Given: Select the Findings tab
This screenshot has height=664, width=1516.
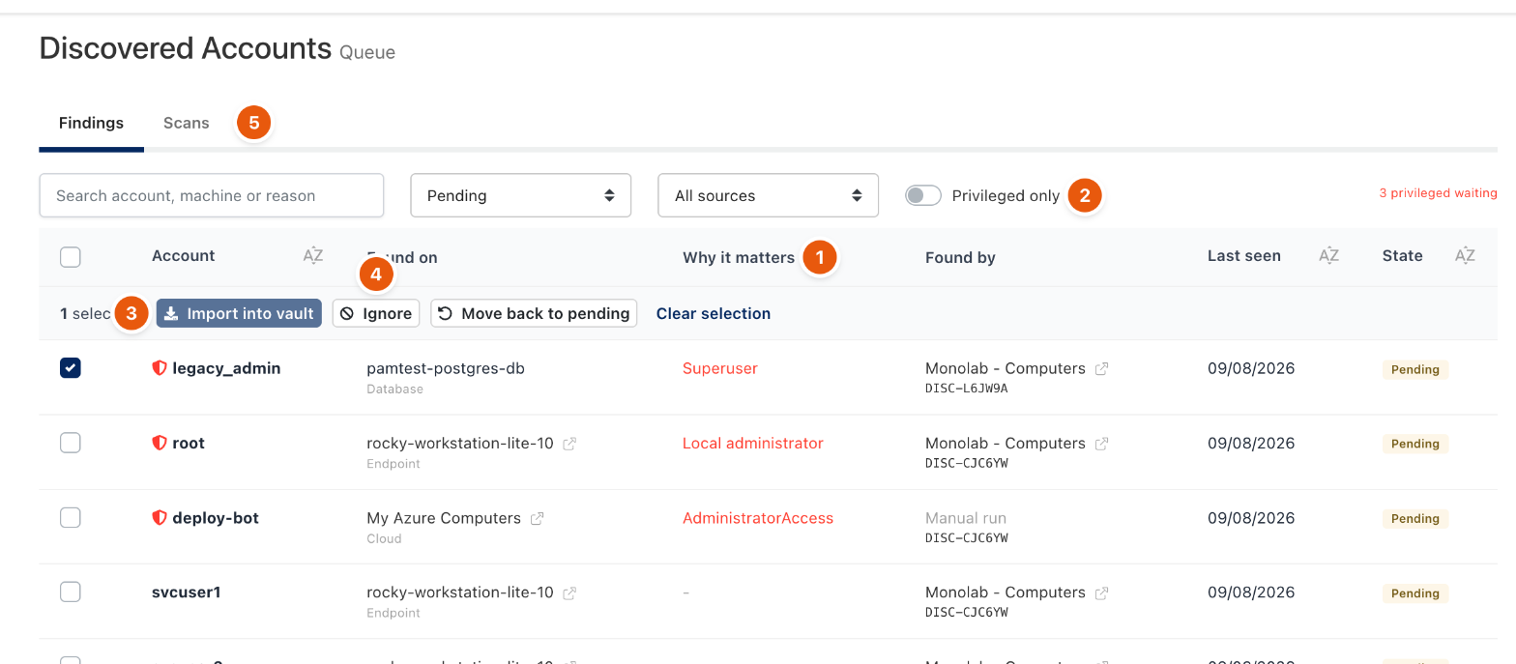Looking at the screenshot, I should coord(91,123).
